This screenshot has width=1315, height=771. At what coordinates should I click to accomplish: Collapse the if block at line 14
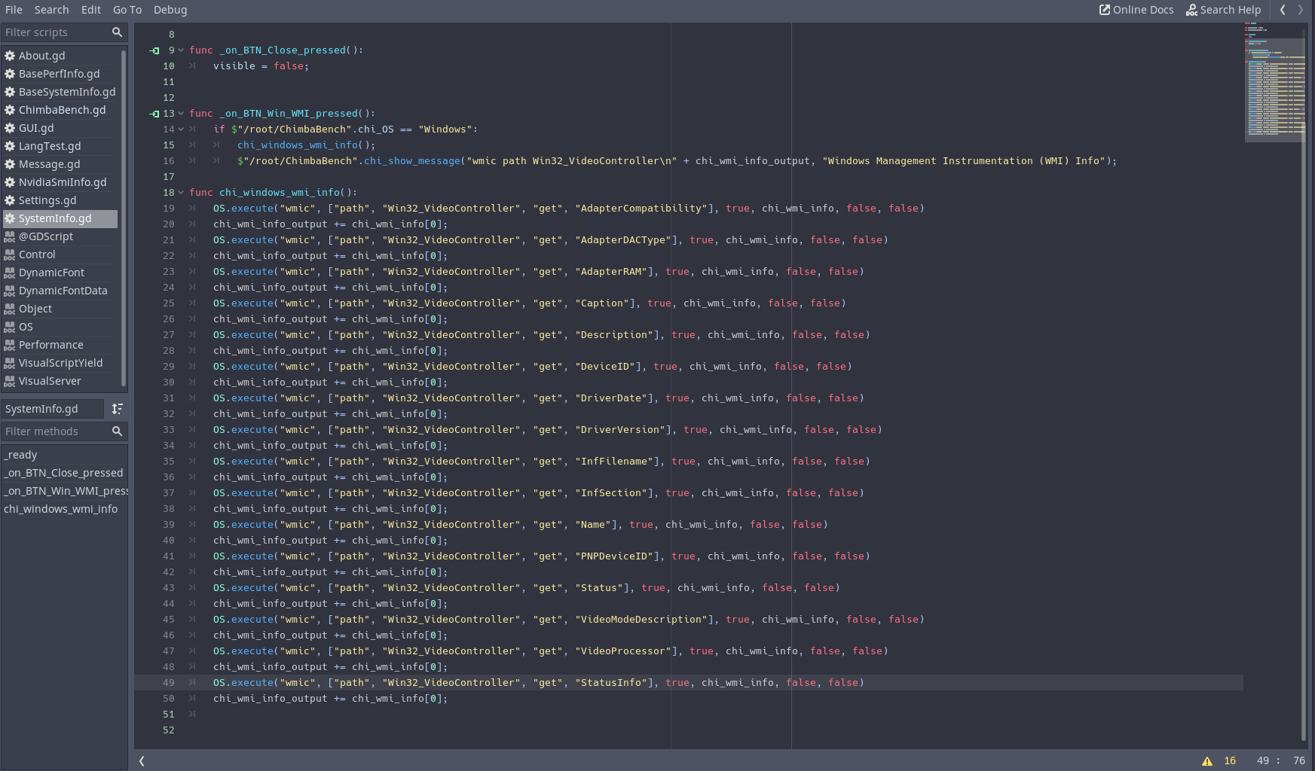tap(181, 130)
